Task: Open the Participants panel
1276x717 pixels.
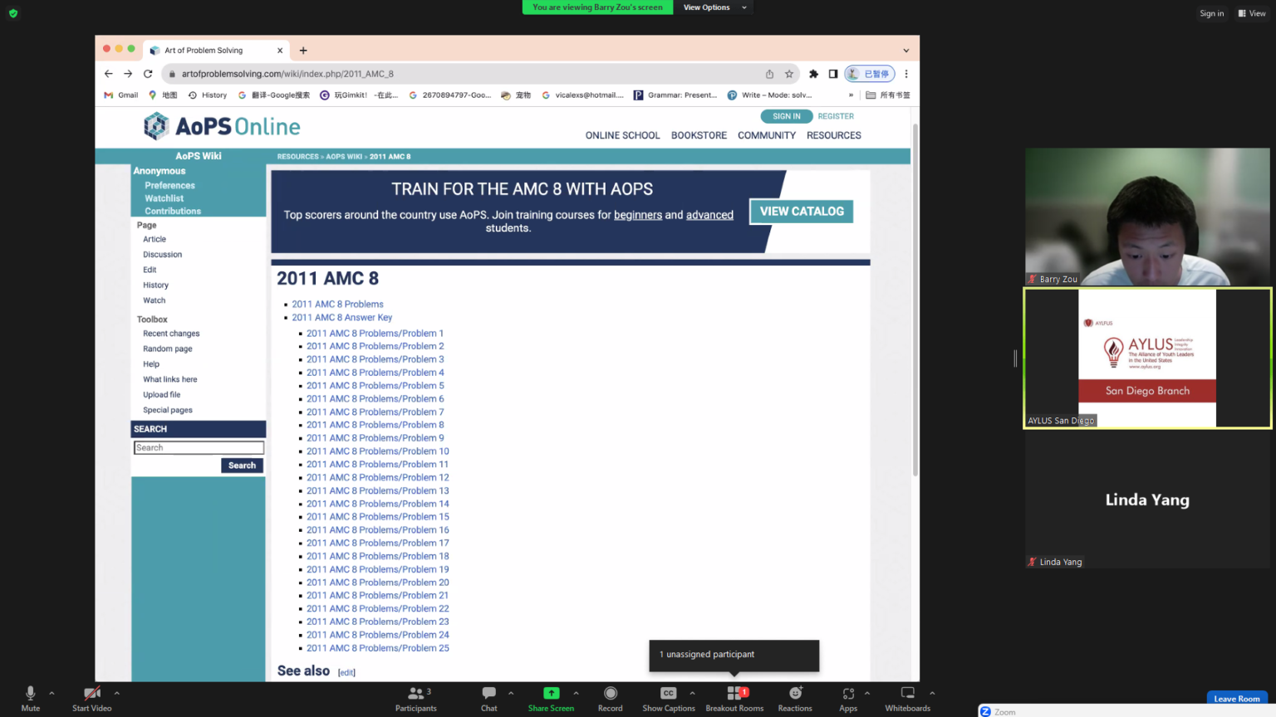Action: point(416,699)
